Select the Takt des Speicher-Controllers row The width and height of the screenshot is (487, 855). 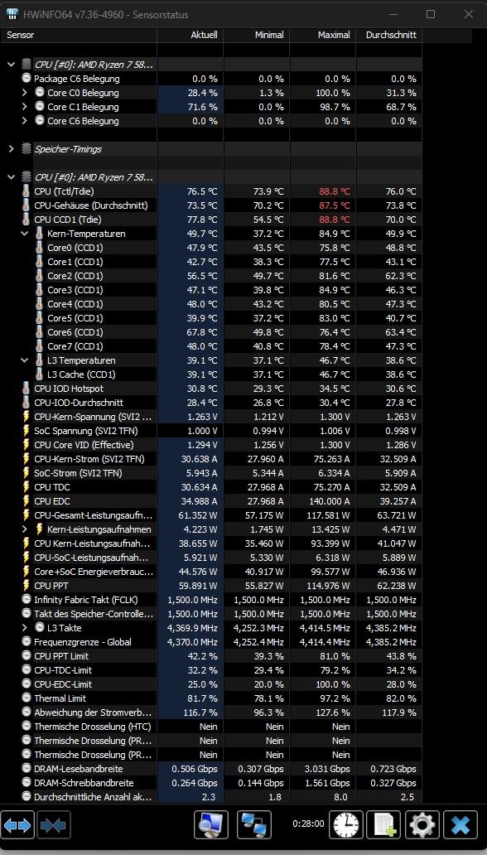point(211,614)
